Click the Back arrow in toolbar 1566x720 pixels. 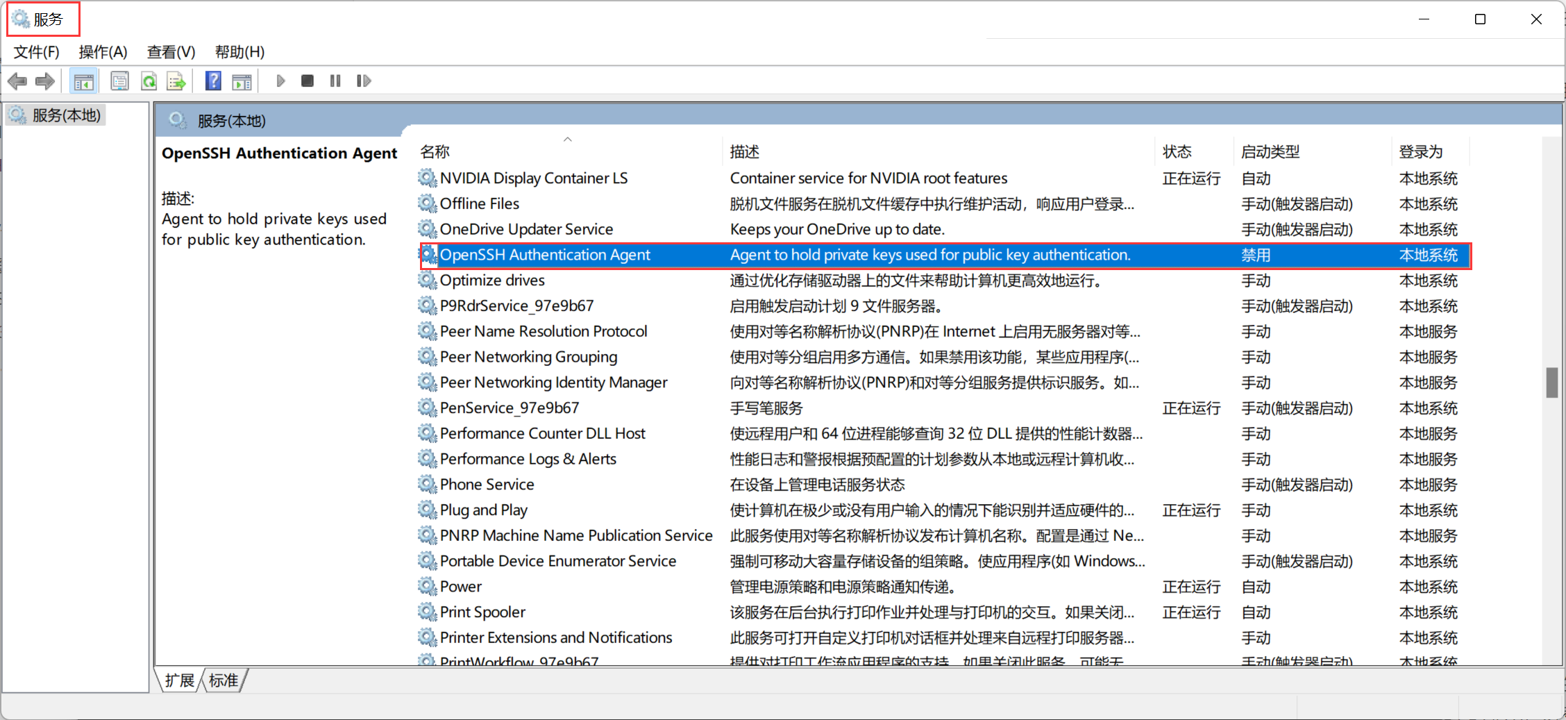click(17, 81)
